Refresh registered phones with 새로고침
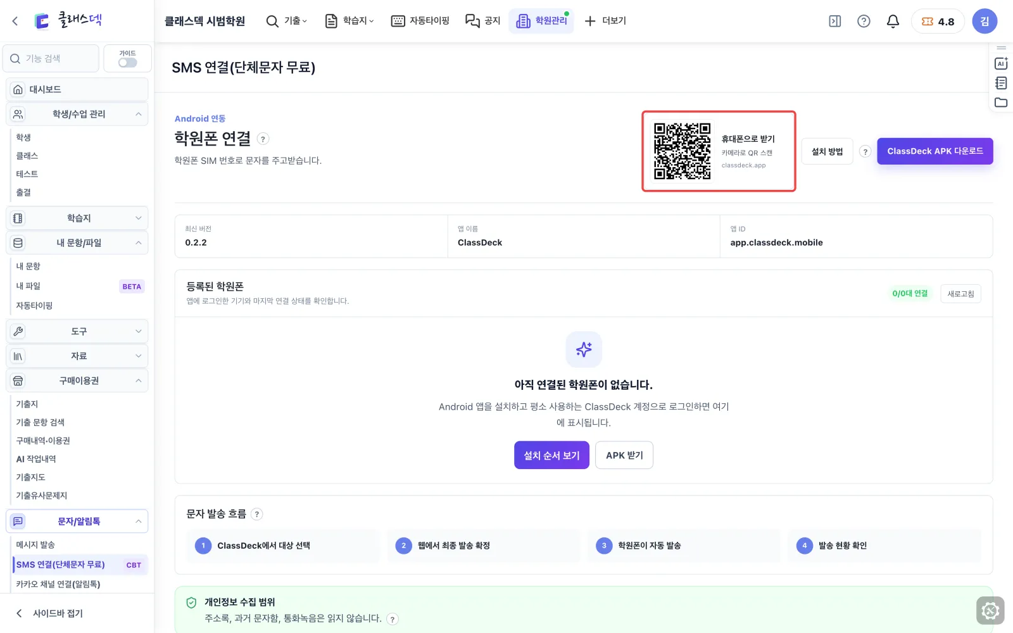 coord(960,294)
